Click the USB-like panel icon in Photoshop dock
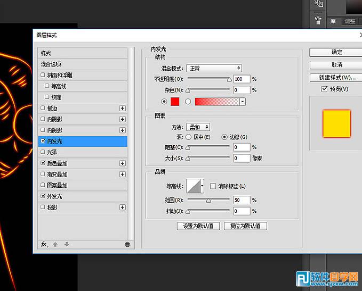The width and height of the screenshot is (362, 291). click(x=318, y=20)
